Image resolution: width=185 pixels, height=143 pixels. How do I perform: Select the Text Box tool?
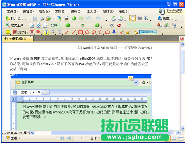pos(32,32)
